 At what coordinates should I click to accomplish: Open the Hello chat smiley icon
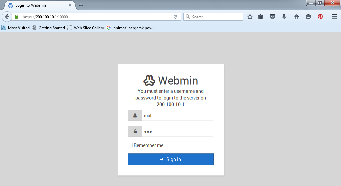tap(308, 17)
